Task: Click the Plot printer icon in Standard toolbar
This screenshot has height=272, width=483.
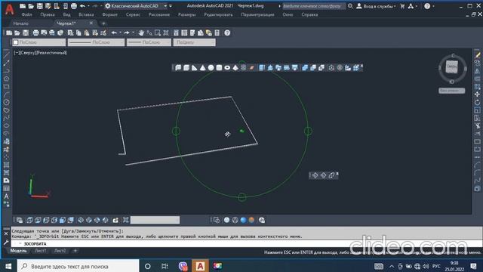Action: 35,33
